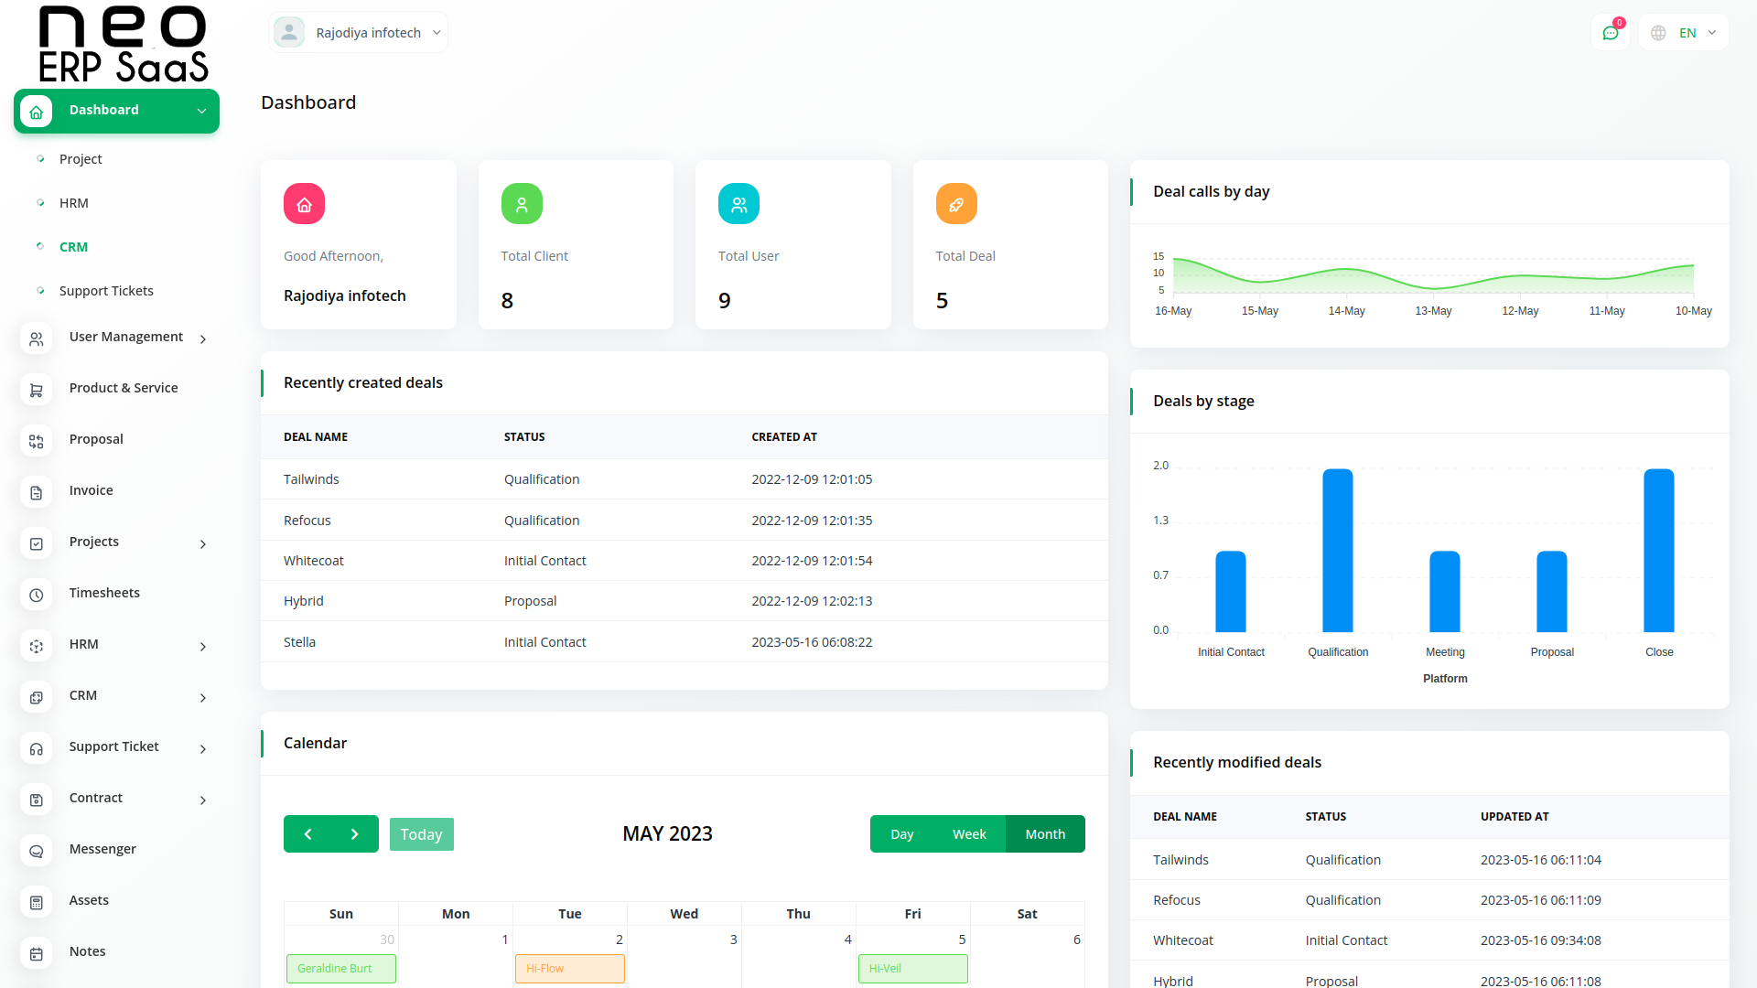Click the Timesheets clock icon
The image size is (1757, 988).
coord(36,595)
